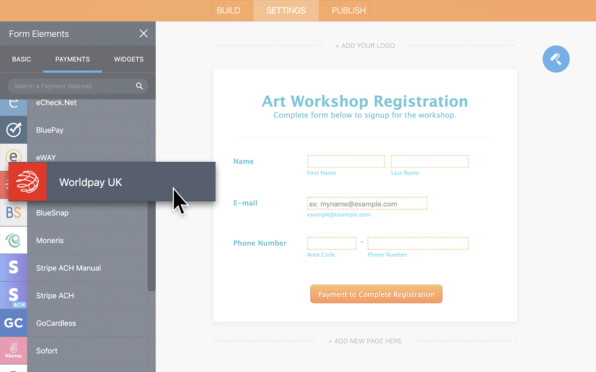596x372 pixels.
Task: Click the Last Name input field
Action: (x=430, y=161)
